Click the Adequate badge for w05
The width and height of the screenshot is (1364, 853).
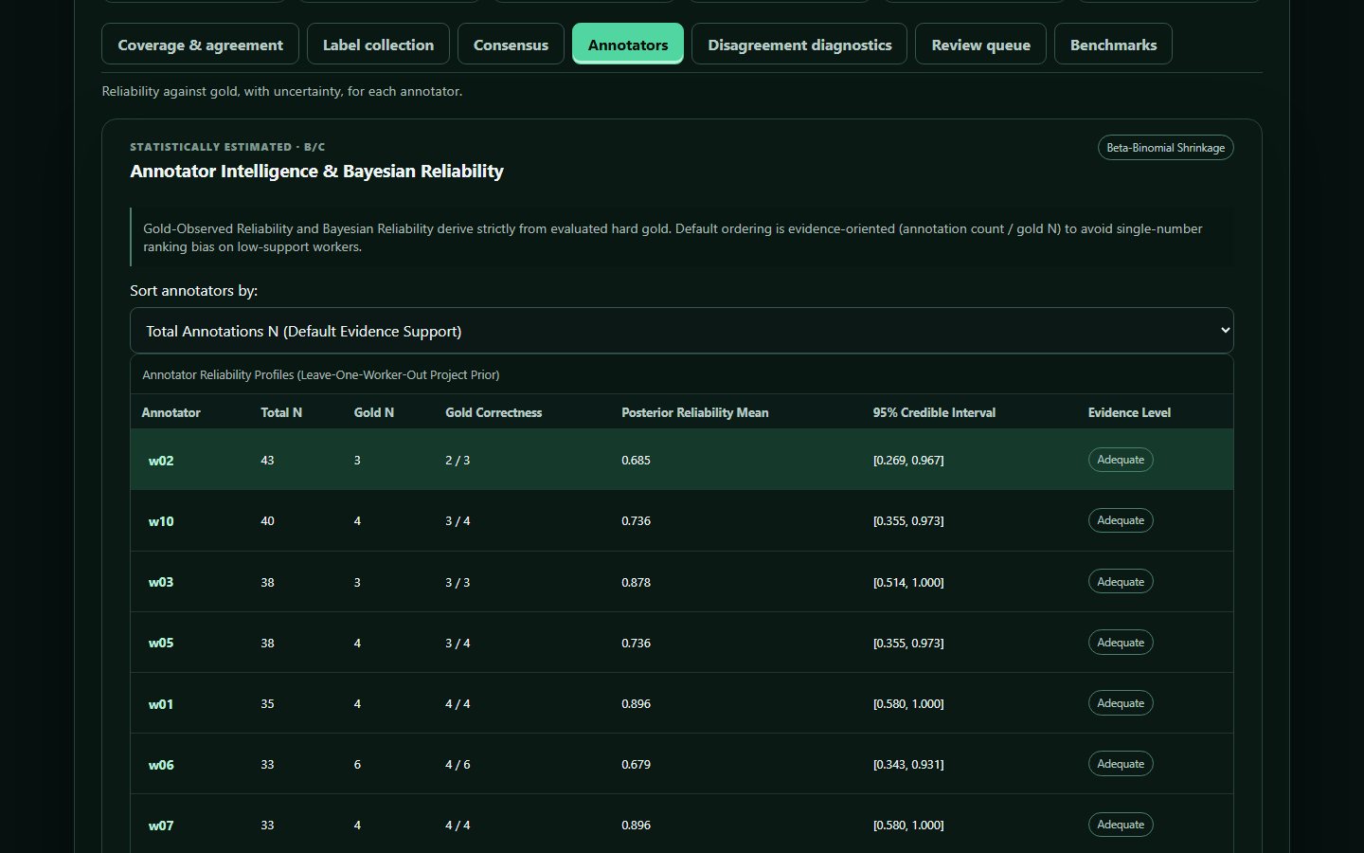[1121, 643]
